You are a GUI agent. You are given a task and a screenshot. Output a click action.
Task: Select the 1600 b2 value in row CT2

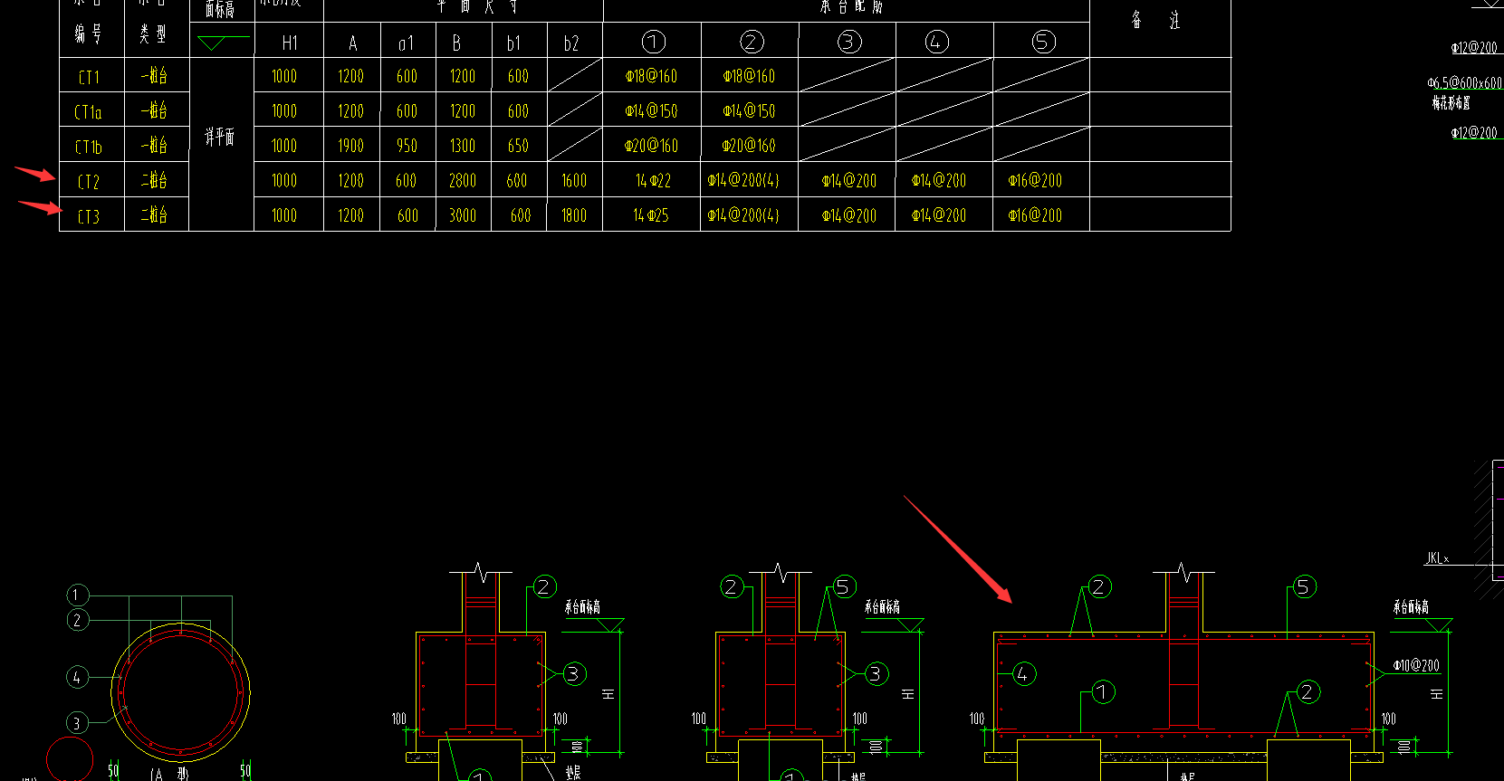point(574,181)
